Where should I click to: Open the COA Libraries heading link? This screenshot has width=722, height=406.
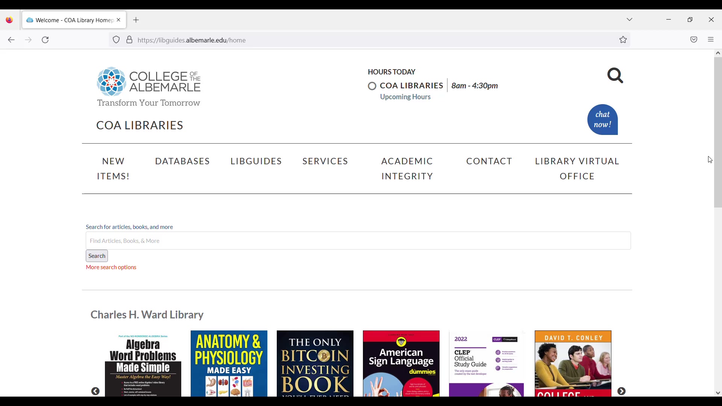pos(140,126)
